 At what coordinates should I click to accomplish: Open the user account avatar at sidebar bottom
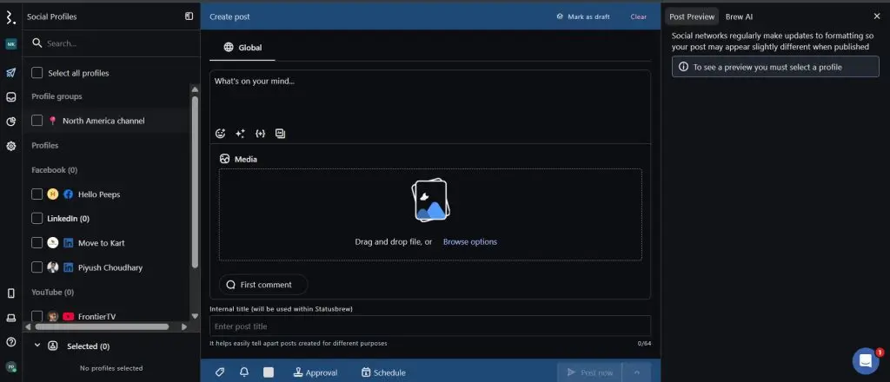[x=10, y=366]
